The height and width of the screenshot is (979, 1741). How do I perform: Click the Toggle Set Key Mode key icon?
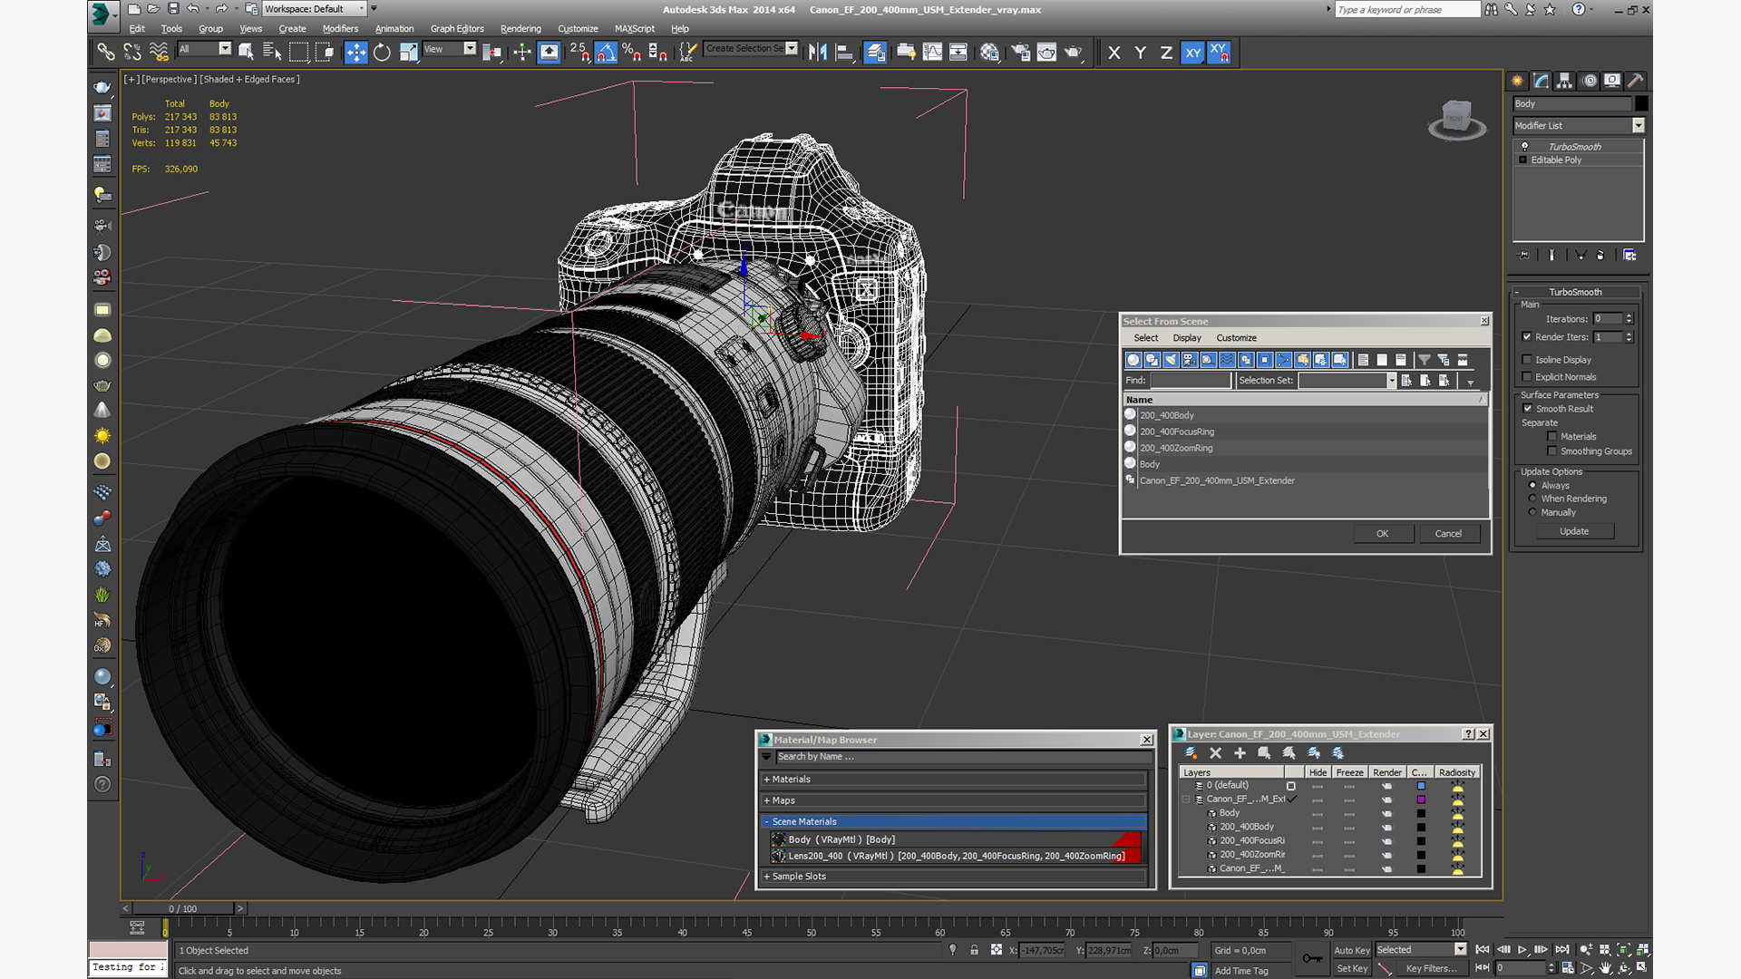click(1311, 958)
